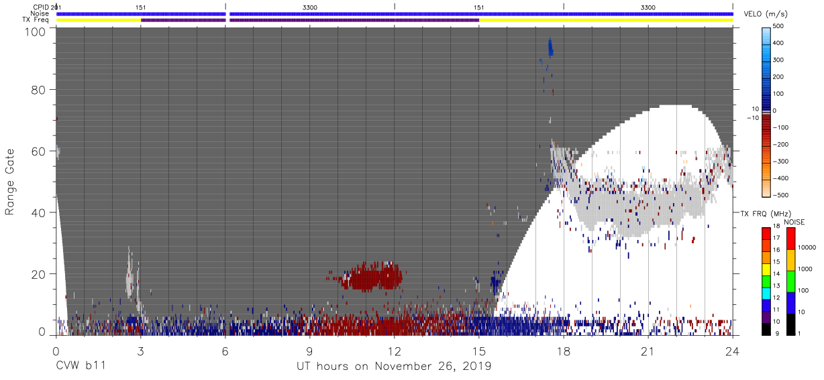Pick the green swatch in NOISE legend
824x380 pixels.
coord(790,281)
